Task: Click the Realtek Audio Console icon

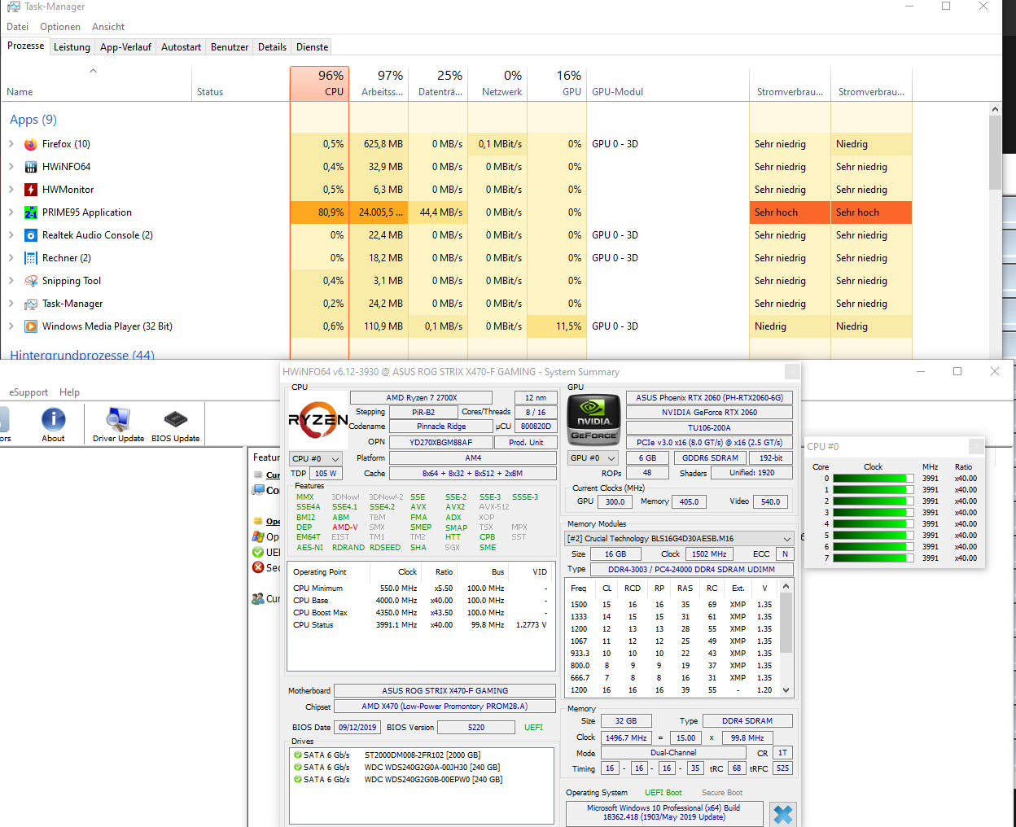Action: coord(31,235)
